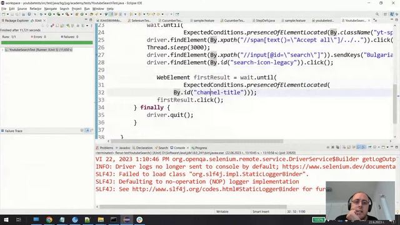Open the Project menu
The height and width of the screenshot is (225, 400).
76,9
